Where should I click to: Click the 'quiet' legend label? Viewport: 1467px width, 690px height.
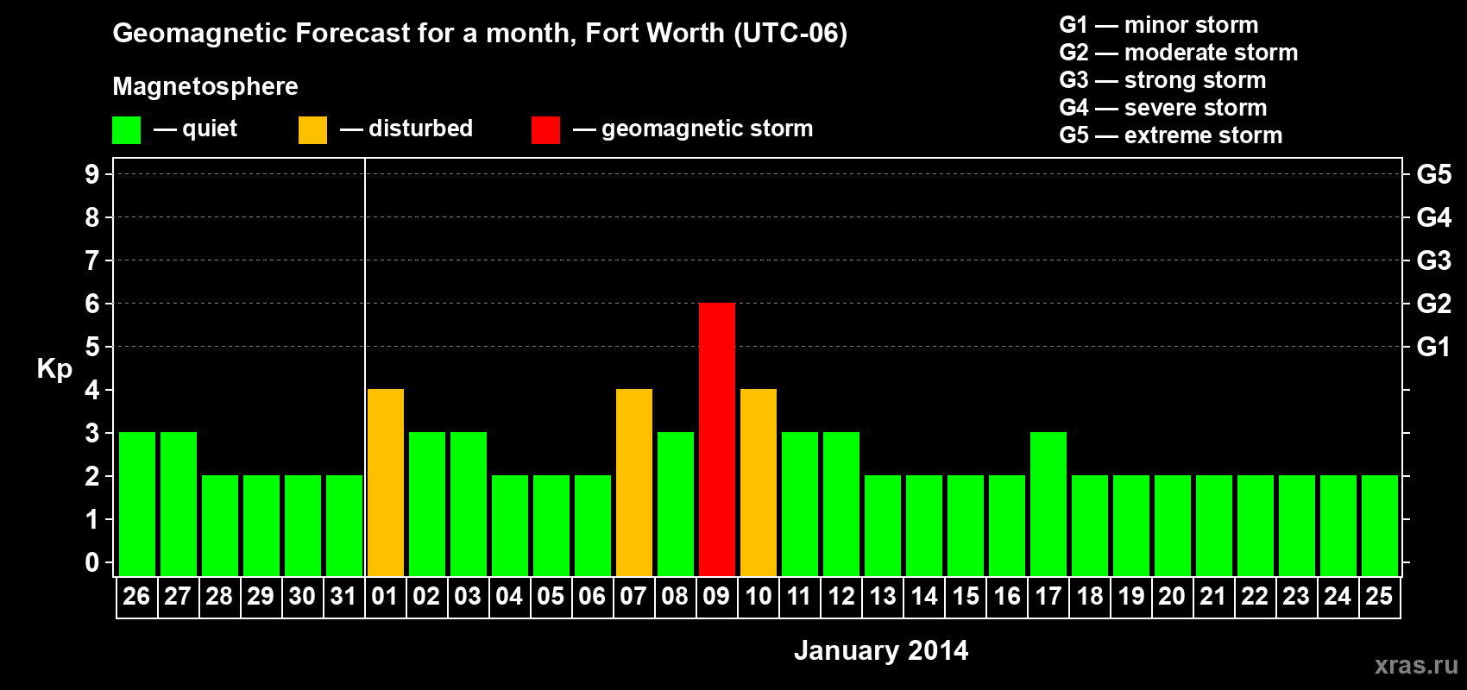(x=210, y=129)
